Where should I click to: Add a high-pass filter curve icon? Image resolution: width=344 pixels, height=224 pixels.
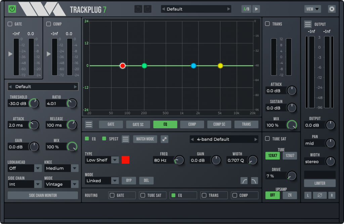point(244,181)
